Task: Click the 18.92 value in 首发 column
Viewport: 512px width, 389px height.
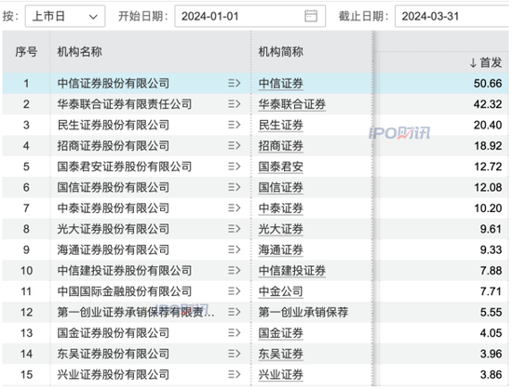Action: point(488,146)
